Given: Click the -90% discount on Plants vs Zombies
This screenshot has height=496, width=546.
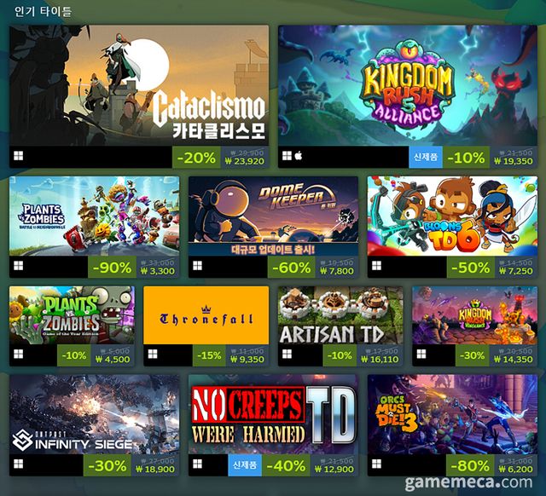Looking at the screenshot, I should click(112, 267).
